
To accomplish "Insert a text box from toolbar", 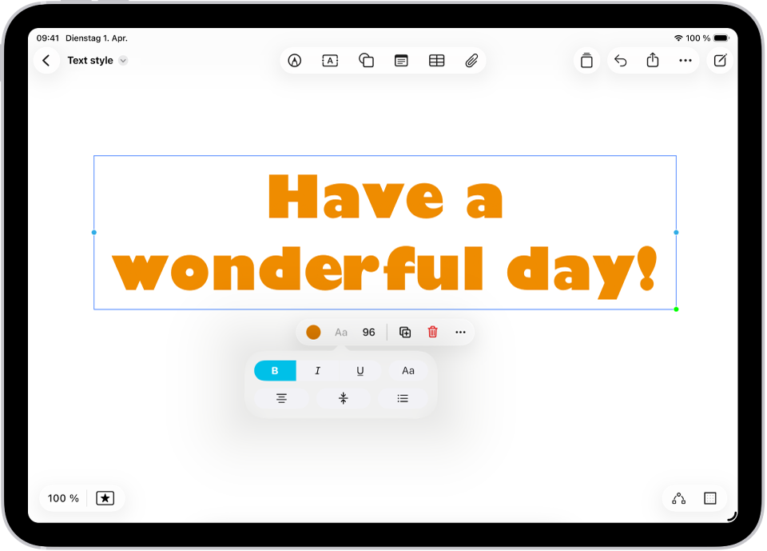I will (330, 61).
